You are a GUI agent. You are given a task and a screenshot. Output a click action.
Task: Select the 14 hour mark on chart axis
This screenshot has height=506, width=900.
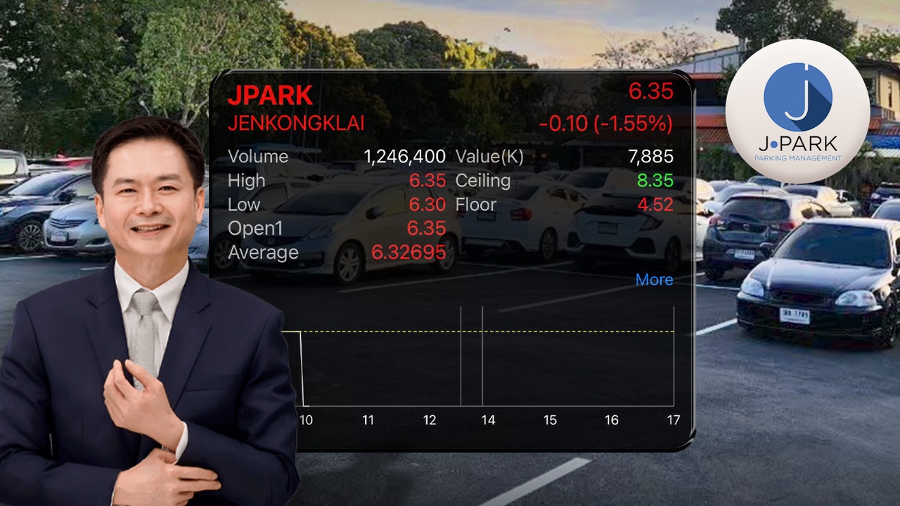[x=488, y=420]
